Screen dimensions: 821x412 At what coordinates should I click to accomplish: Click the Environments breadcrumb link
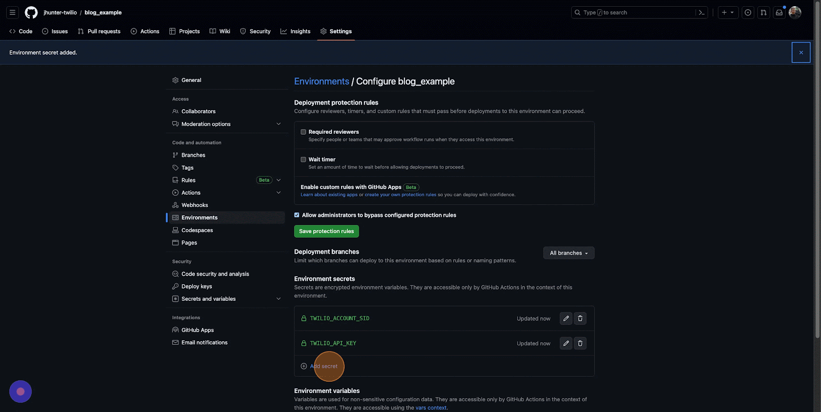pos(321,81)
